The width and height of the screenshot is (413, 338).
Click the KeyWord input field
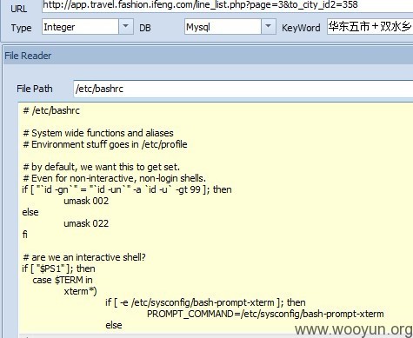click(x=370, y=27)
